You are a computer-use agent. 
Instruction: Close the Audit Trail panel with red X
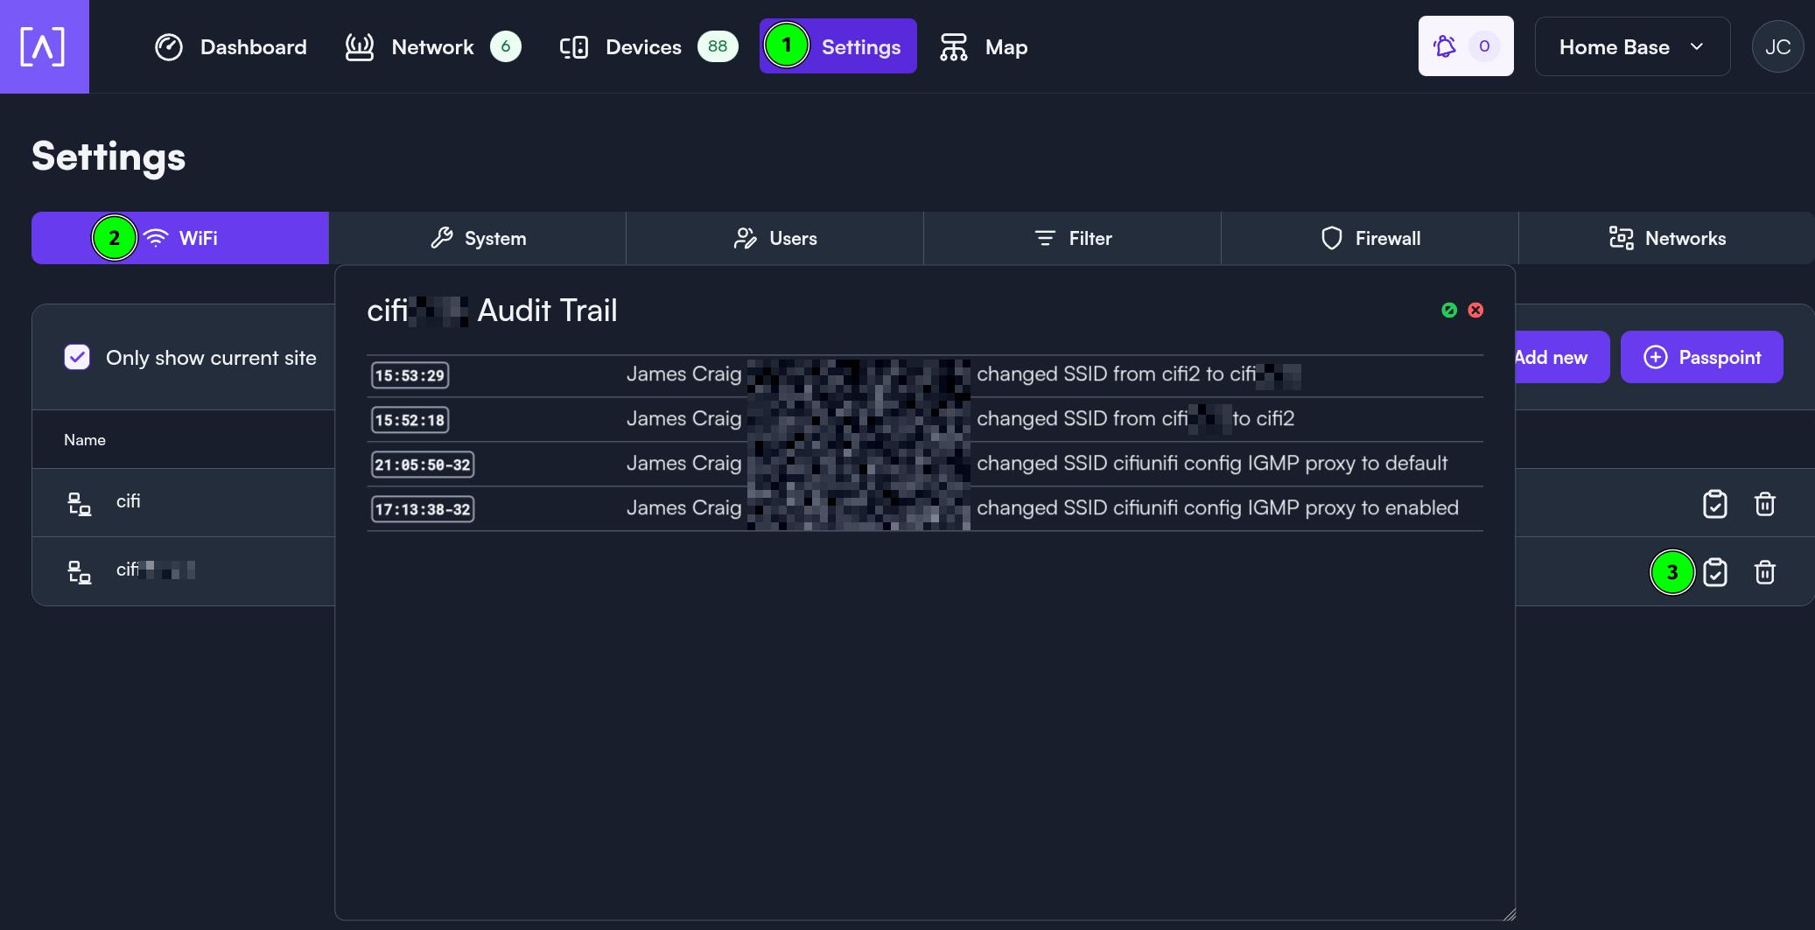point(1475,311)
